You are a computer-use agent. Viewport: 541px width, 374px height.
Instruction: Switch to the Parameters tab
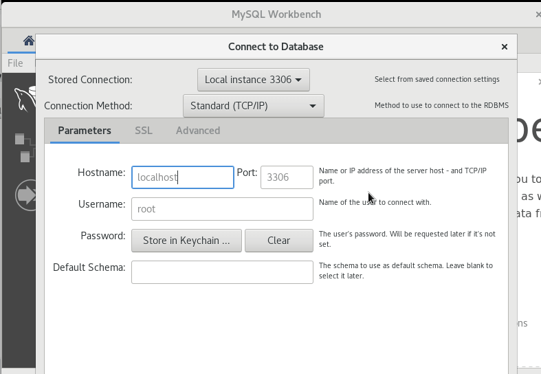pyautogui.click(x=85, y=131)
